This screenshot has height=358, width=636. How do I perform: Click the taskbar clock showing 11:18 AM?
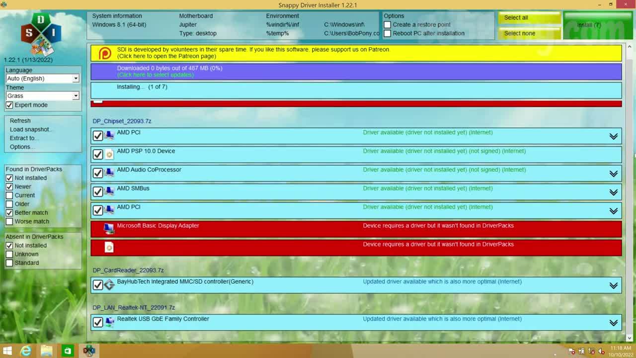click(621, 351)
